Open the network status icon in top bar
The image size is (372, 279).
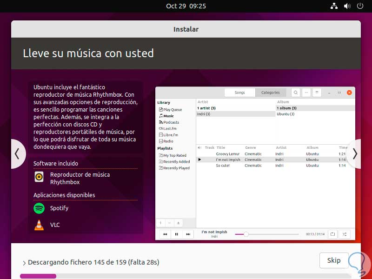[334, 6]
